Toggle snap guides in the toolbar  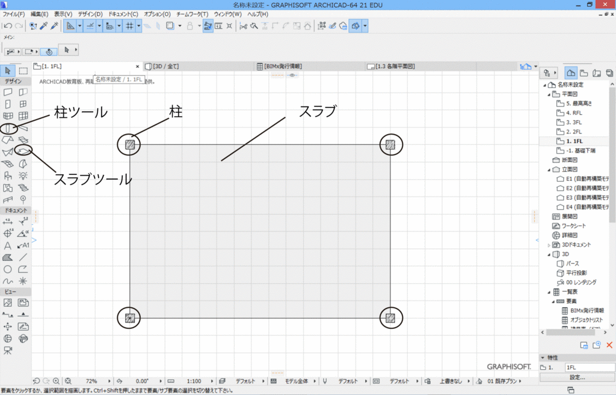pyautogui.click(x=90, y=26)
